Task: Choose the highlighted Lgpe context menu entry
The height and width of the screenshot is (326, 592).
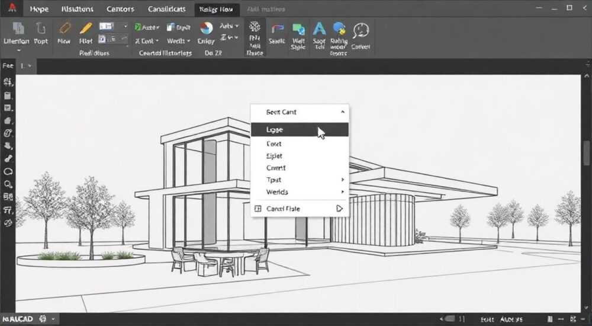Action: [300, 130]
